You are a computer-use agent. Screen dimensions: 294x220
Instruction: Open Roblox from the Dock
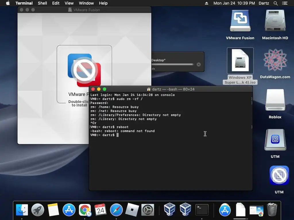click(x=132, y=210)
